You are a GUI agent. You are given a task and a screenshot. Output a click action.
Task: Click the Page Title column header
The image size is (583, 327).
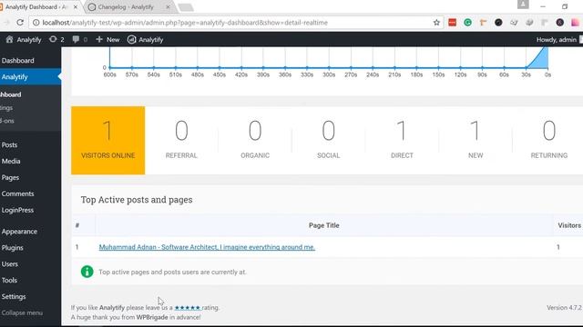(324, 225)
